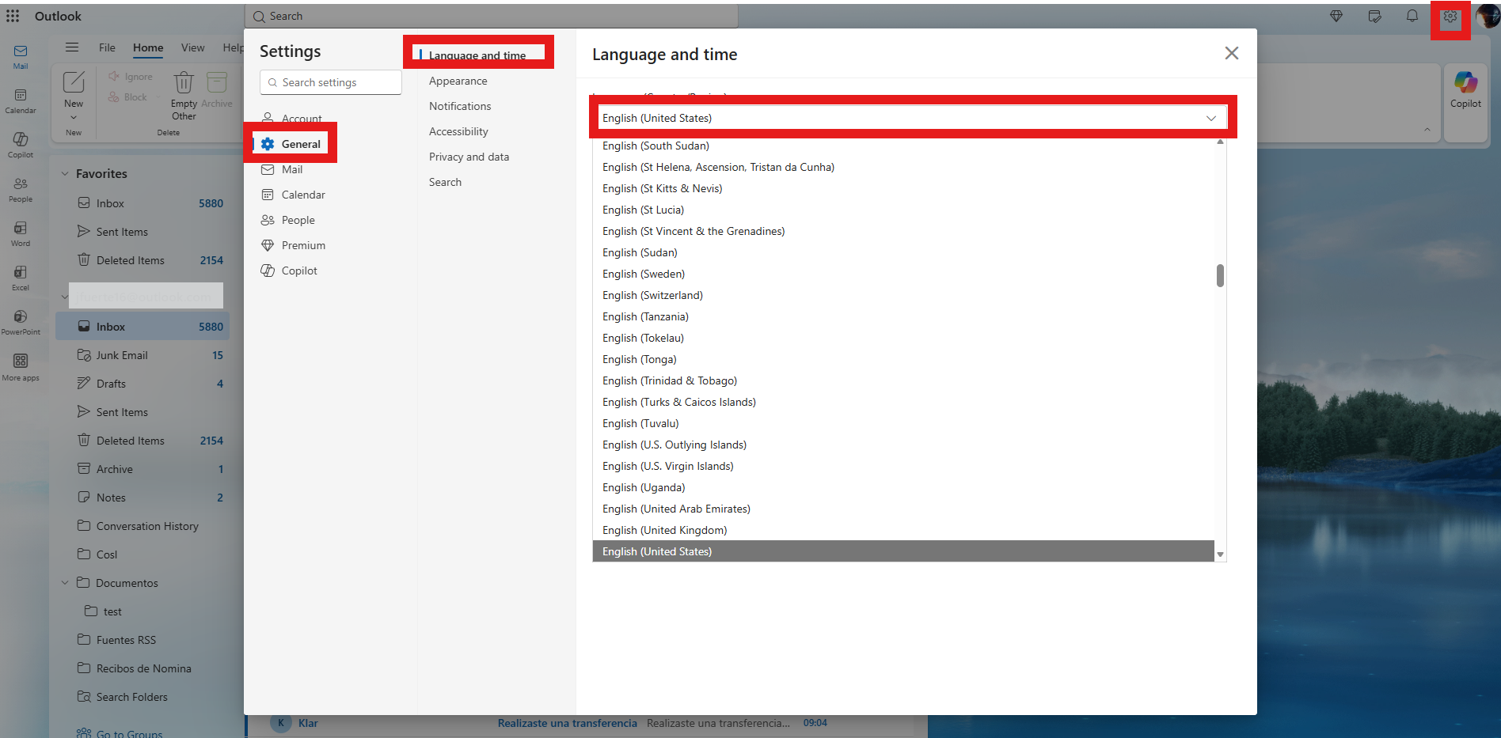Choose English (United Kingdom) from the list
Viewport: 1501px width, 738px height.
click(x=903, y=530)
